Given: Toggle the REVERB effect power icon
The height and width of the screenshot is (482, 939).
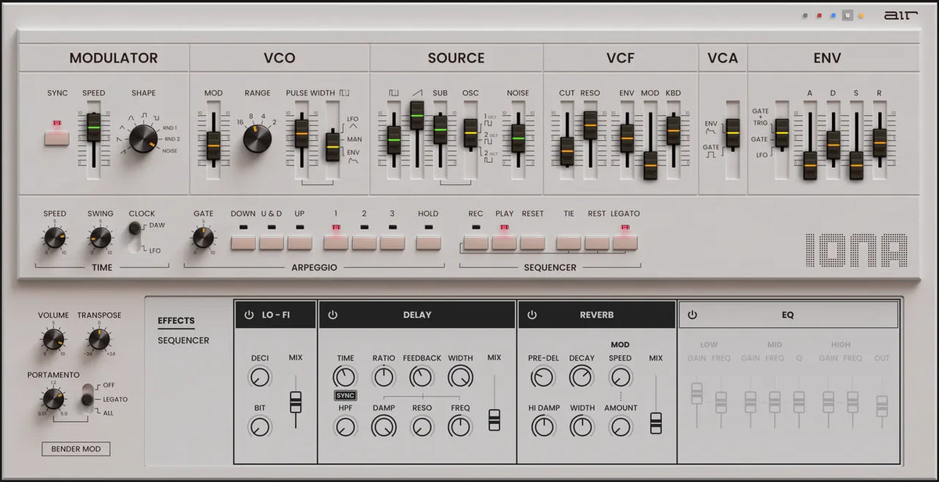Looking at the screenshot, I should (532, 315).
